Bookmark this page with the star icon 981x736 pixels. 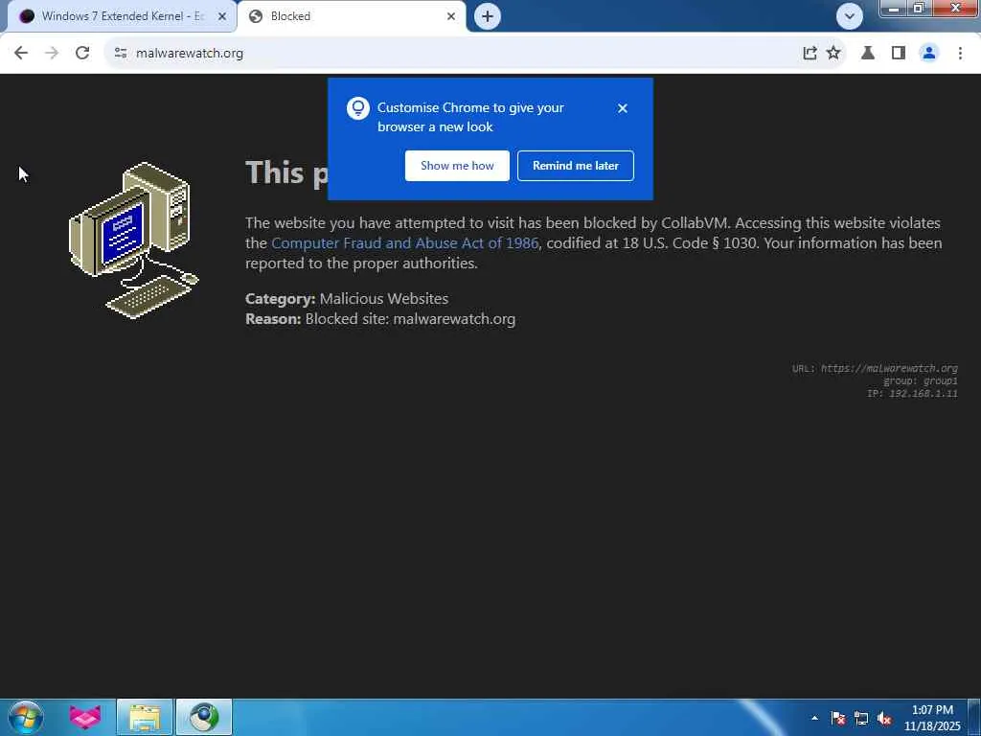tap(833, 54)
